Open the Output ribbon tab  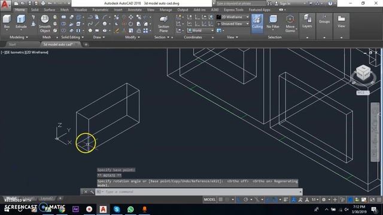[183, 10]
